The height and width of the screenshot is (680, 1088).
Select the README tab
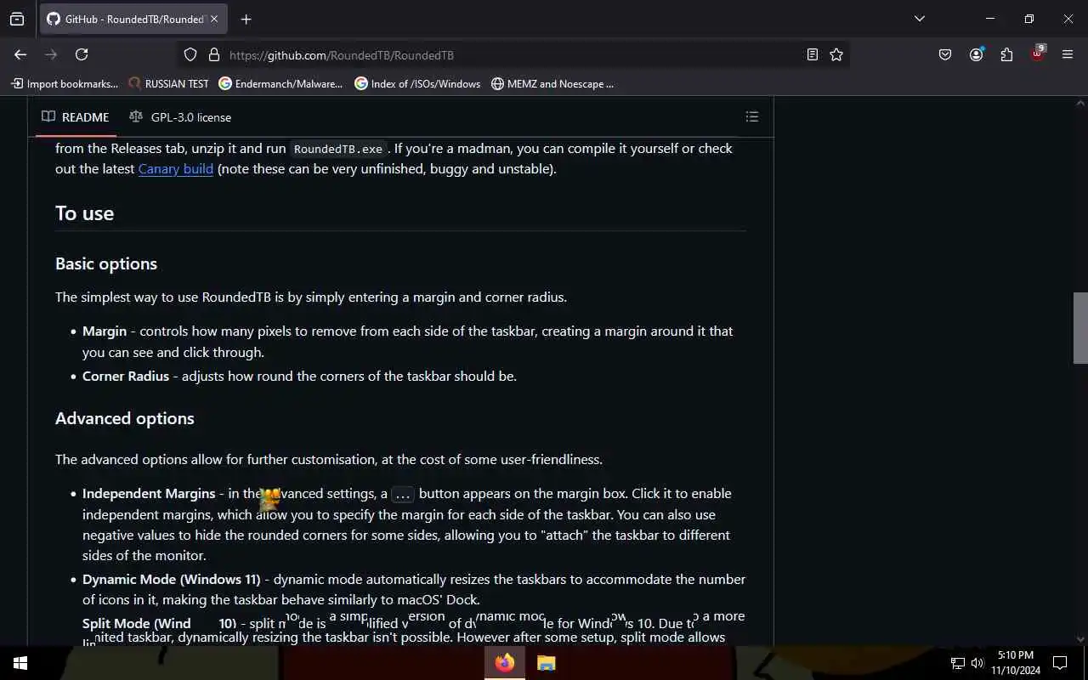point(76,117)
